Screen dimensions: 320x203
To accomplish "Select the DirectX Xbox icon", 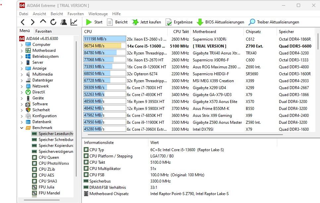I will pos(28,92).
